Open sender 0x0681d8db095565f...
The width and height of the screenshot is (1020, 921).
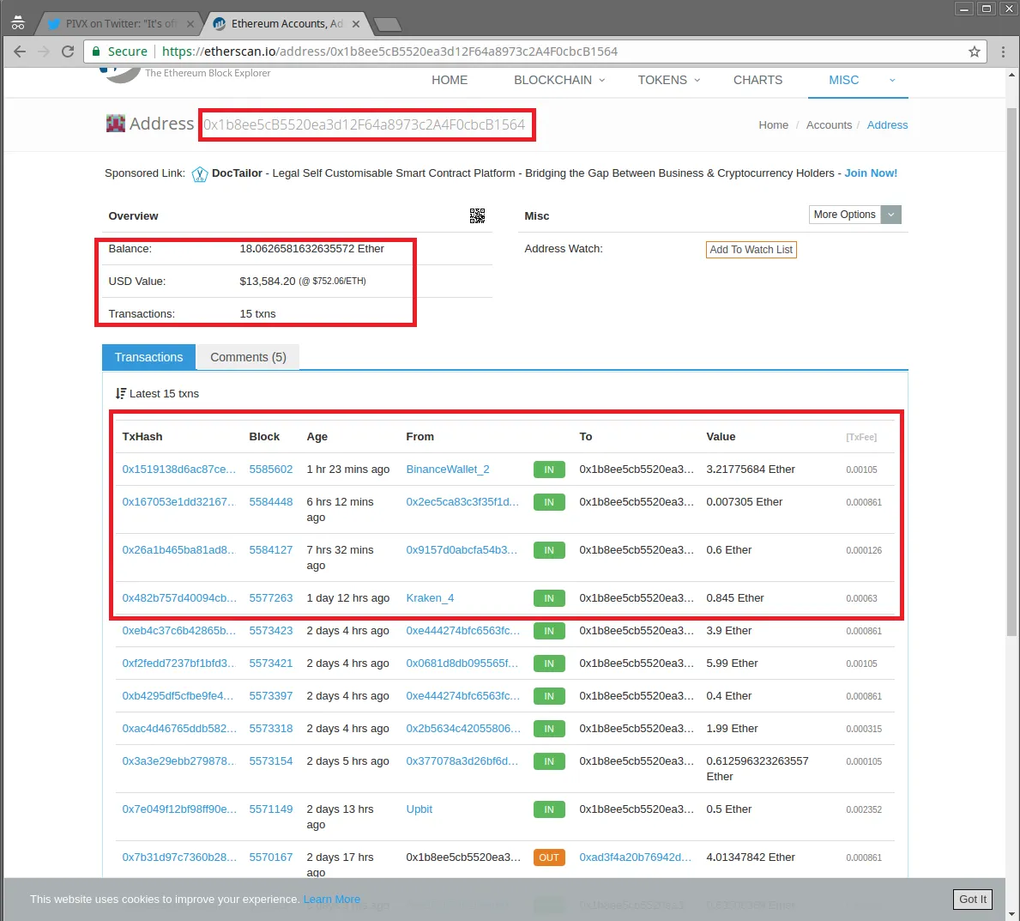tap(462, 663)
